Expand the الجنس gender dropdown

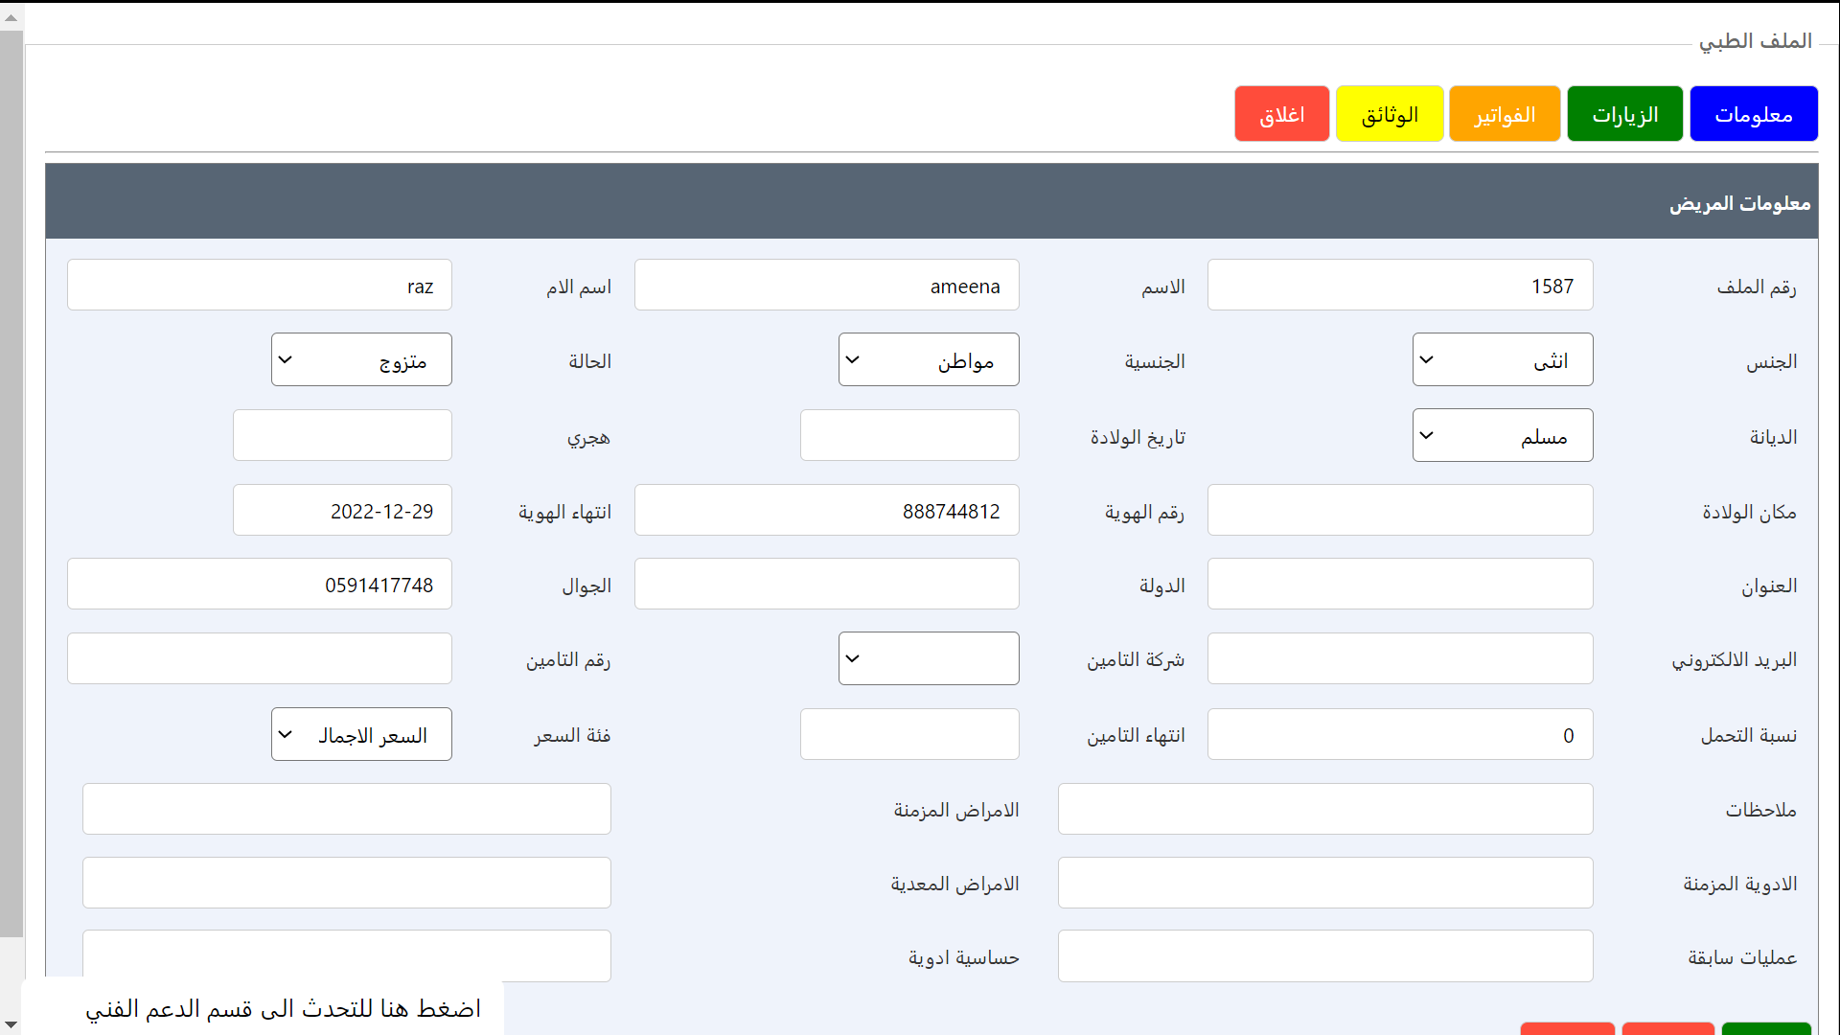point(1502,359)
